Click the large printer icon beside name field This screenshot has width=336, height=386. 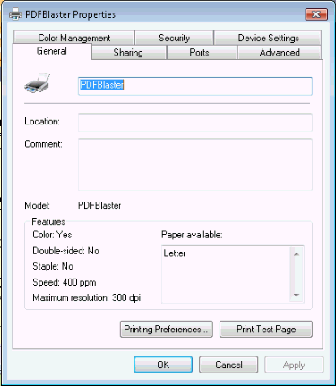[37, 83]
